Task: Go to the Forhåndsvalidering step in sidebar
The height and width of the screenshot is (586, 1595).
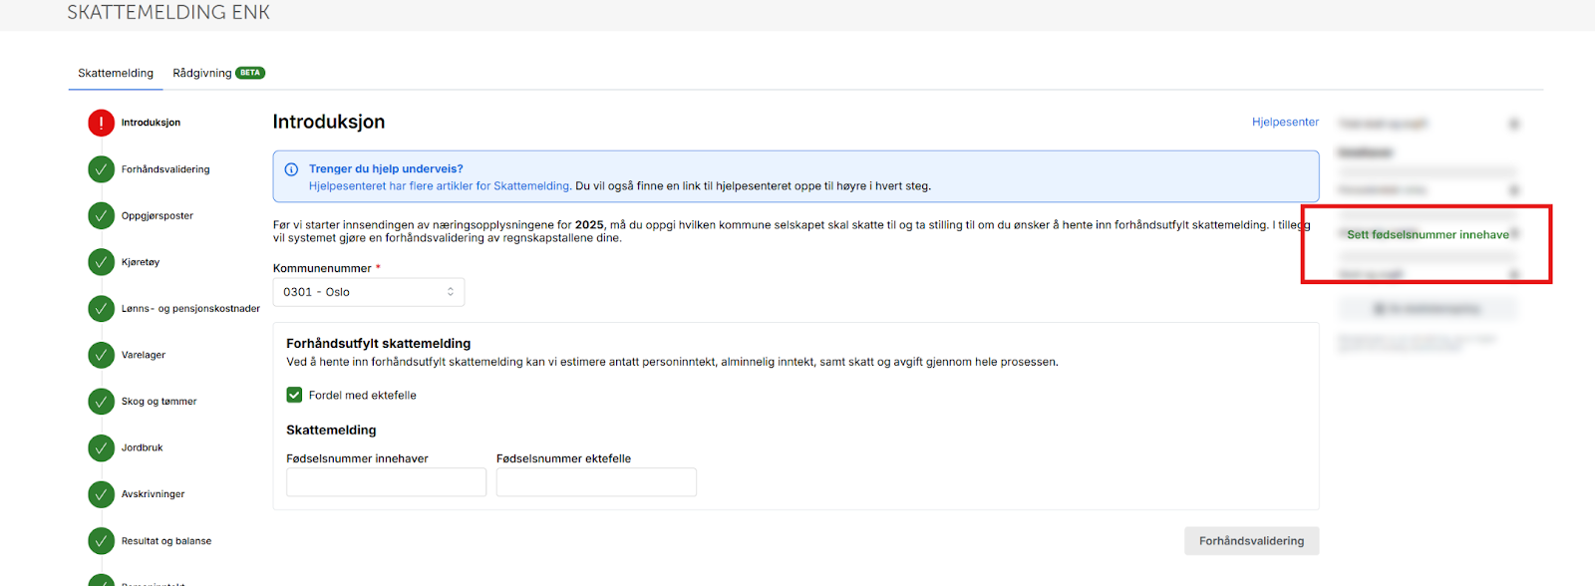Action: click(x=165, y=169)
